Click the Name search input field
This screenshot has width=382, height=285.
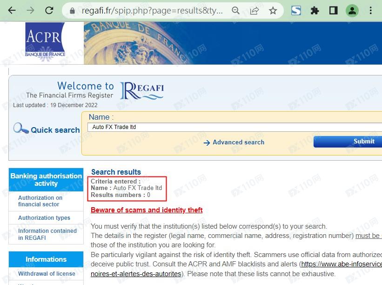[233, 127]
